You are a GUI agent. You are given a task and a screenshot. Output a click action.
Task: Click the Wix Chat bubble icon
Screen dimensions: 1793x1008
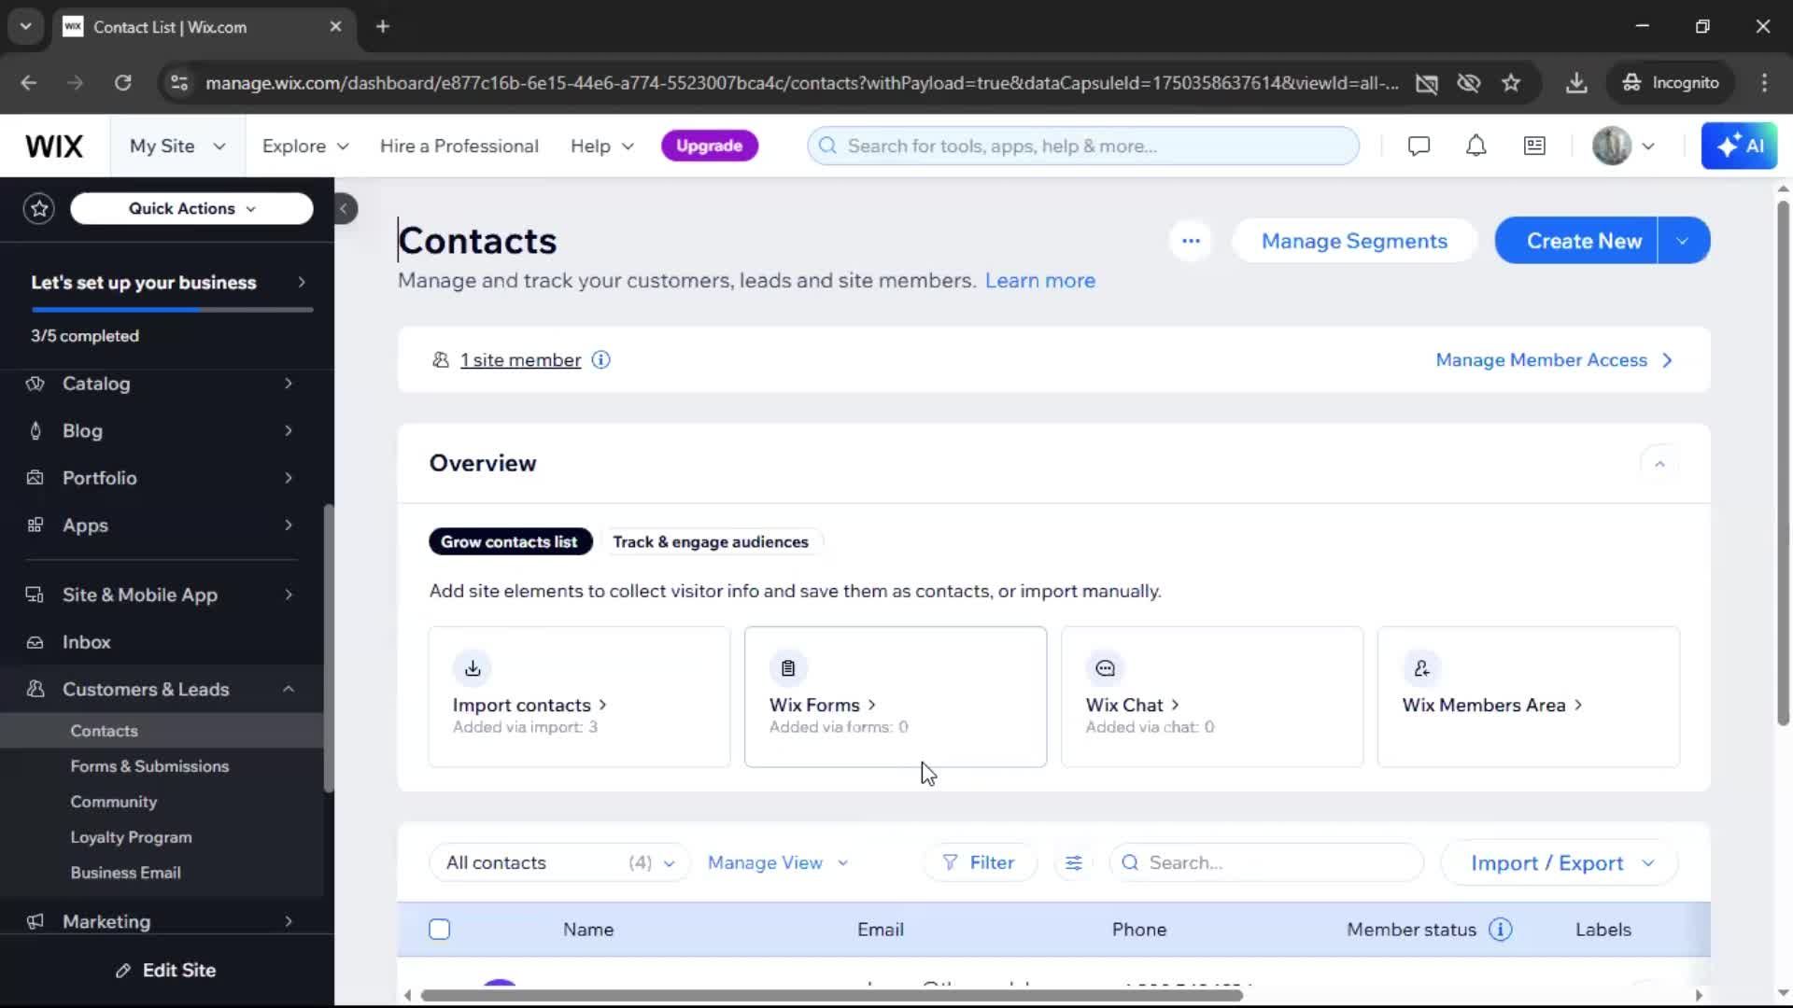coord(1105,668)
